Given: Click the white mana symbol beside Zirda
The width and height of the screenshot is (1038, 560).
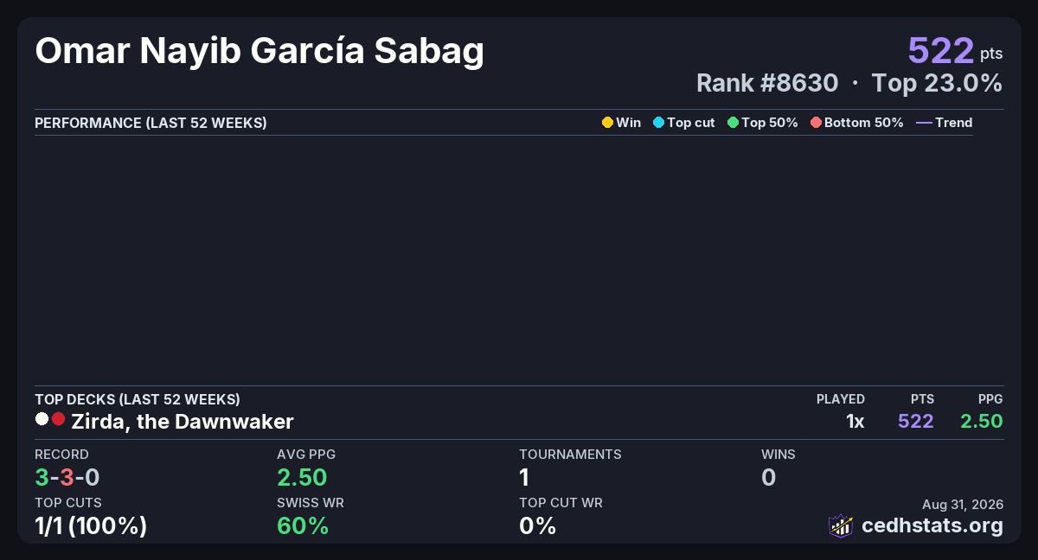Looking at the screenshot, I should pyautogui.click(x=42, y=419).
